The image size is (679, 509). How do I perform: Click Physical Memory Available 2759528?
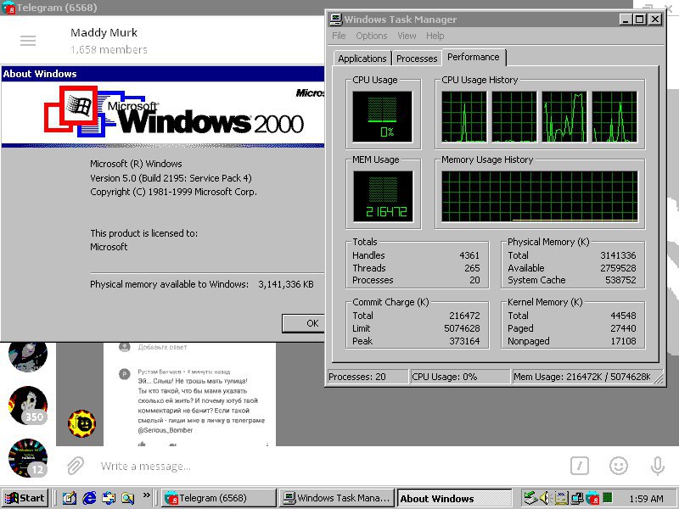click(618, 268)
